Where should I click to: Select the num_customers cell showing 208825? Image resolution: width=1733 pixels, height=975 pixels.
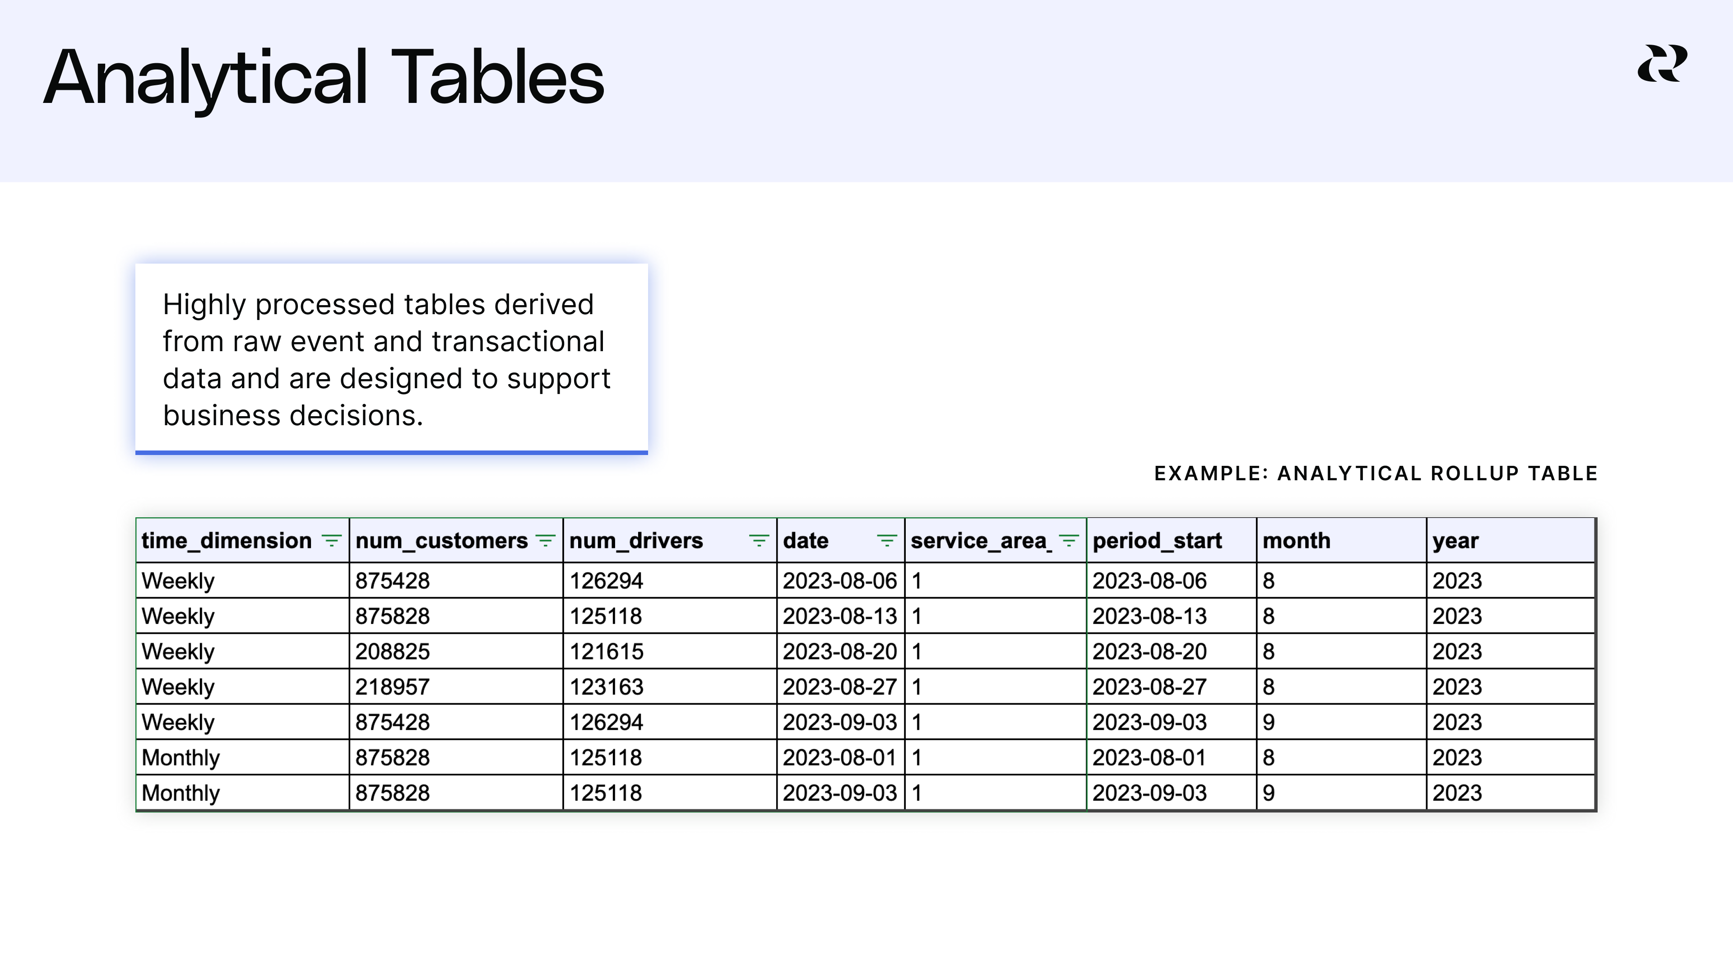tap(456, 651)
